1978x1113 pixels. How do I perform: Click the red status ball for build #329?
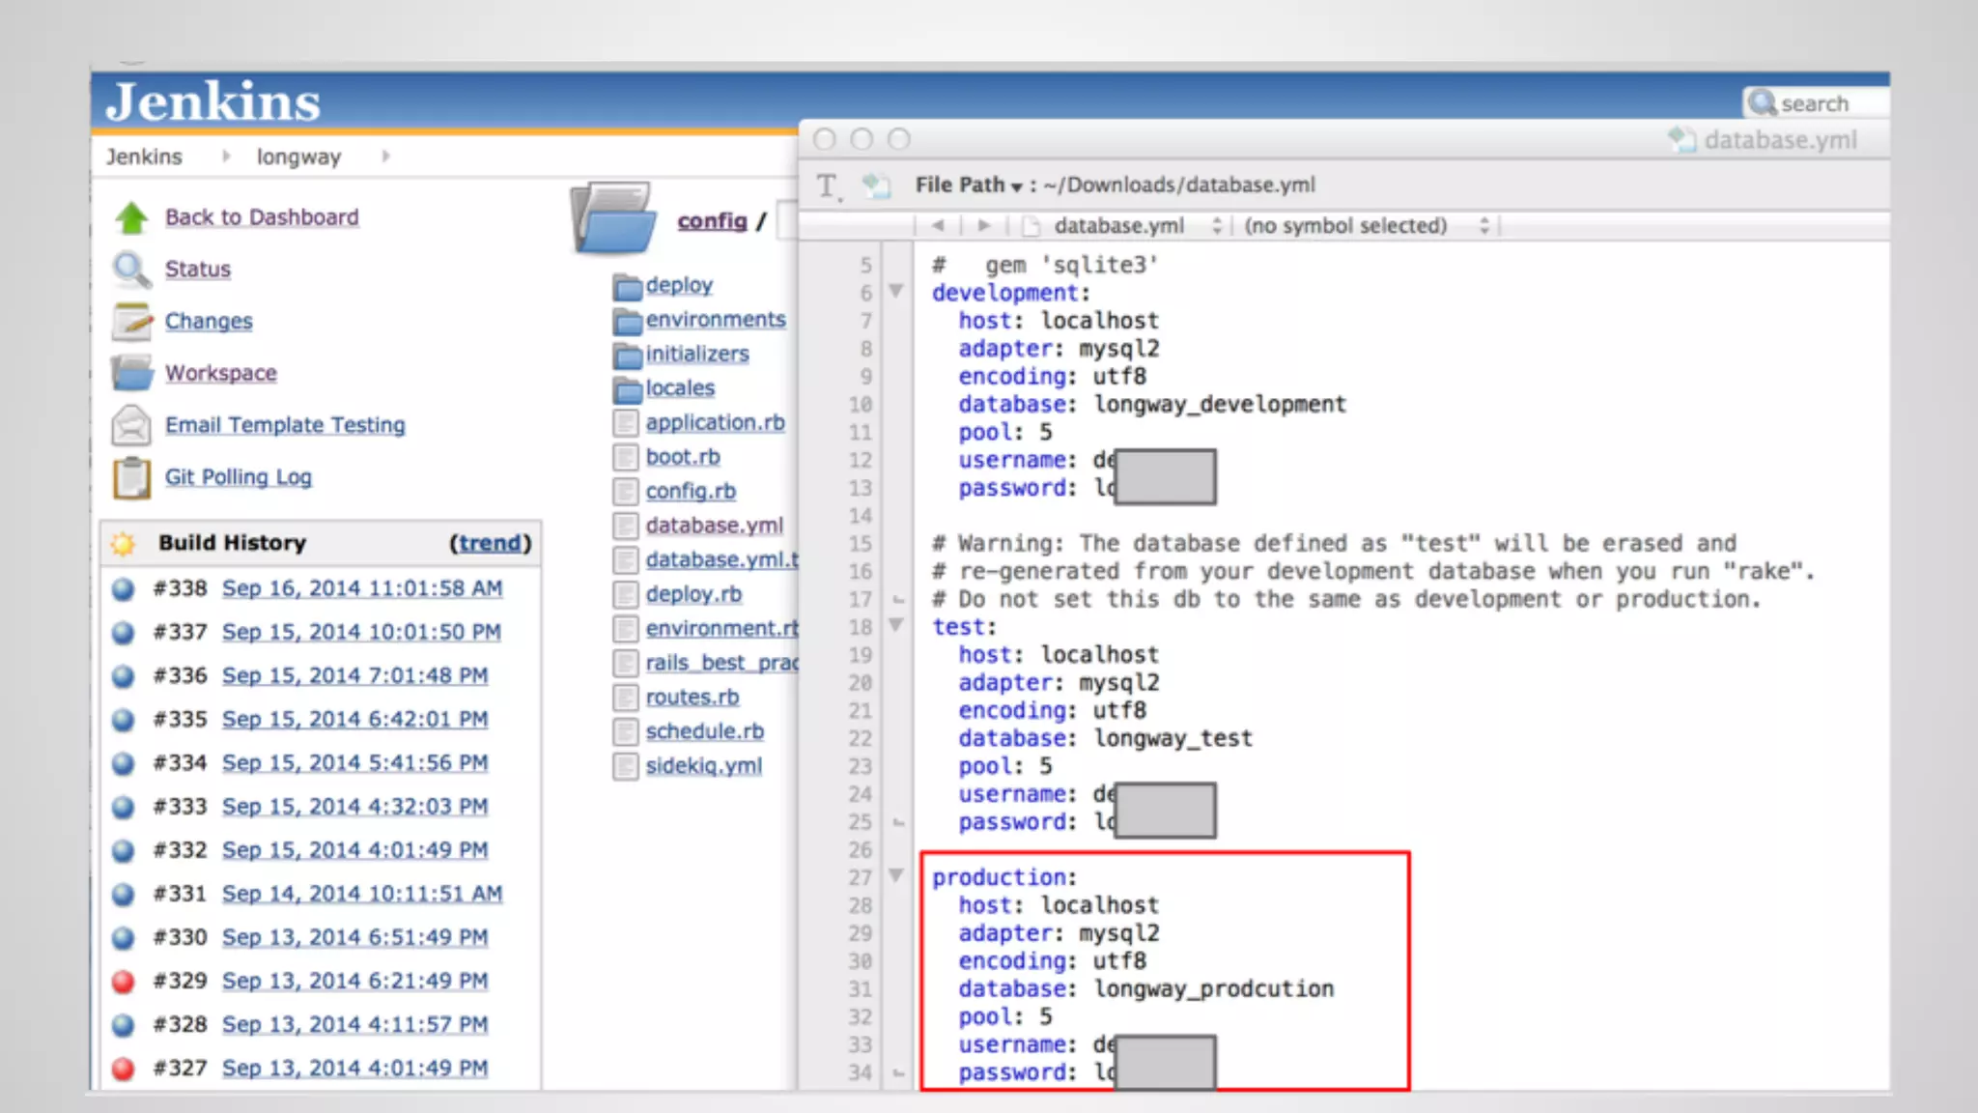tap(123, 982)
